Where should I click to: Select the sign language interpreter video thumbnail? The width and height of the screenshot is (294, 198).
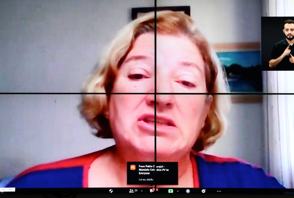pos(277,44)
